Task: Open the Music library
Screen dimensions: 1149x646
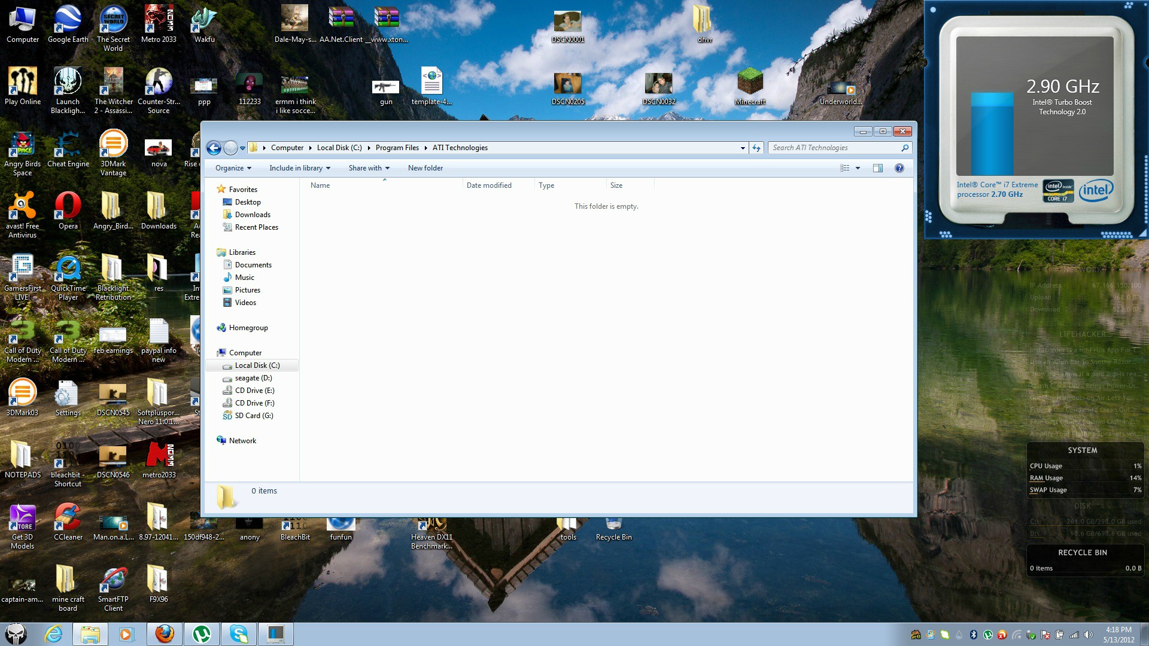Action: (x=244, y=278)
